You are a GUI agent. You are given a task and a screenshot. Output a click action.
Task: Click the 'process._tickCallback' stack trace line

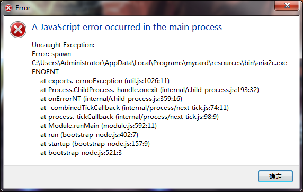point(129,117)
